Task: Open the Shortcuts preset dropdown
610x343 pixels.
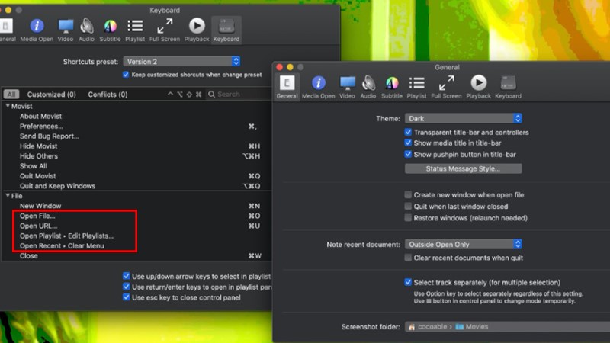Action: 183,61
